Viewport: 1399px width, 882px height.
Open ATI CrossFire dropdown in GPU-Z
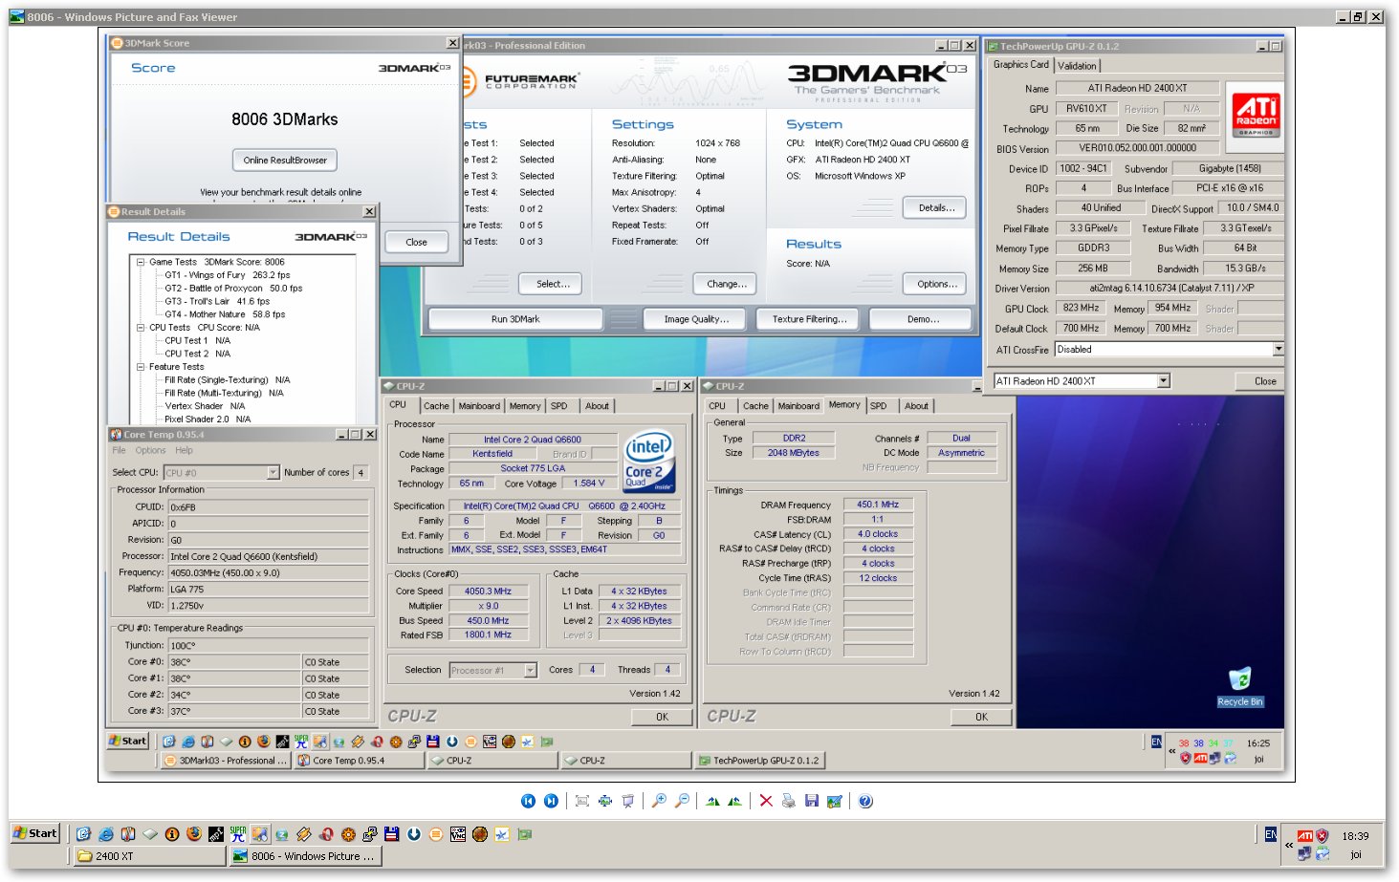coord(1278,350)
